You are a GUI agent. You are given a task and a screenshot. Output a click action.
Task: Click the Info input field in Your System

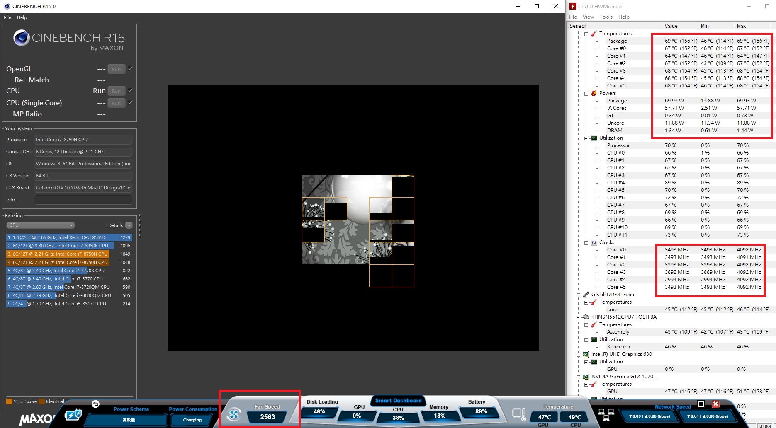[x=83, y=200]
